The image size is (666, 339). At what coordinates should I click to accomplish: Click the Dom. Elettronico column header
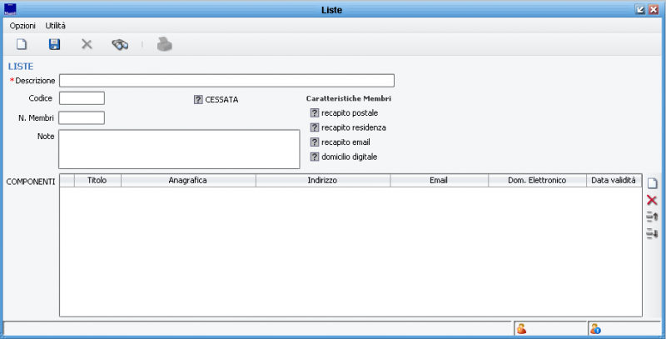pos(537,181)
